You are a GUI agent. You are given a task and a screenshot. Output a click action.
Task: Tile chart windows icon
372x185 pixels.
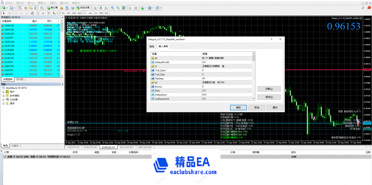(x=123, y=8)
